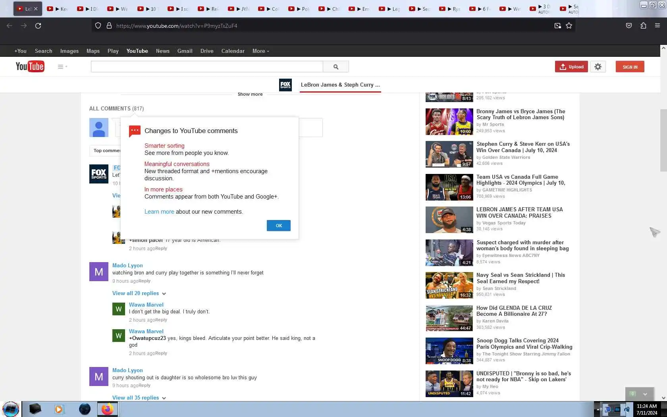The height and width of the screenshot is (417, 667).
Task: Click the search magnifier button
Action: pyautogui.click(x=336, y=67)
